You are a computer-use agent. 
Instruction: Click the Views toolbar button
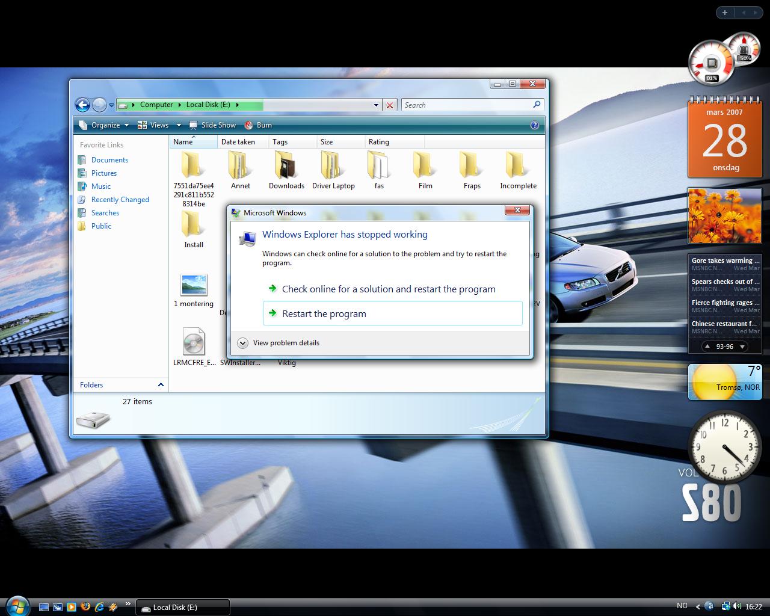pos(153,125)
